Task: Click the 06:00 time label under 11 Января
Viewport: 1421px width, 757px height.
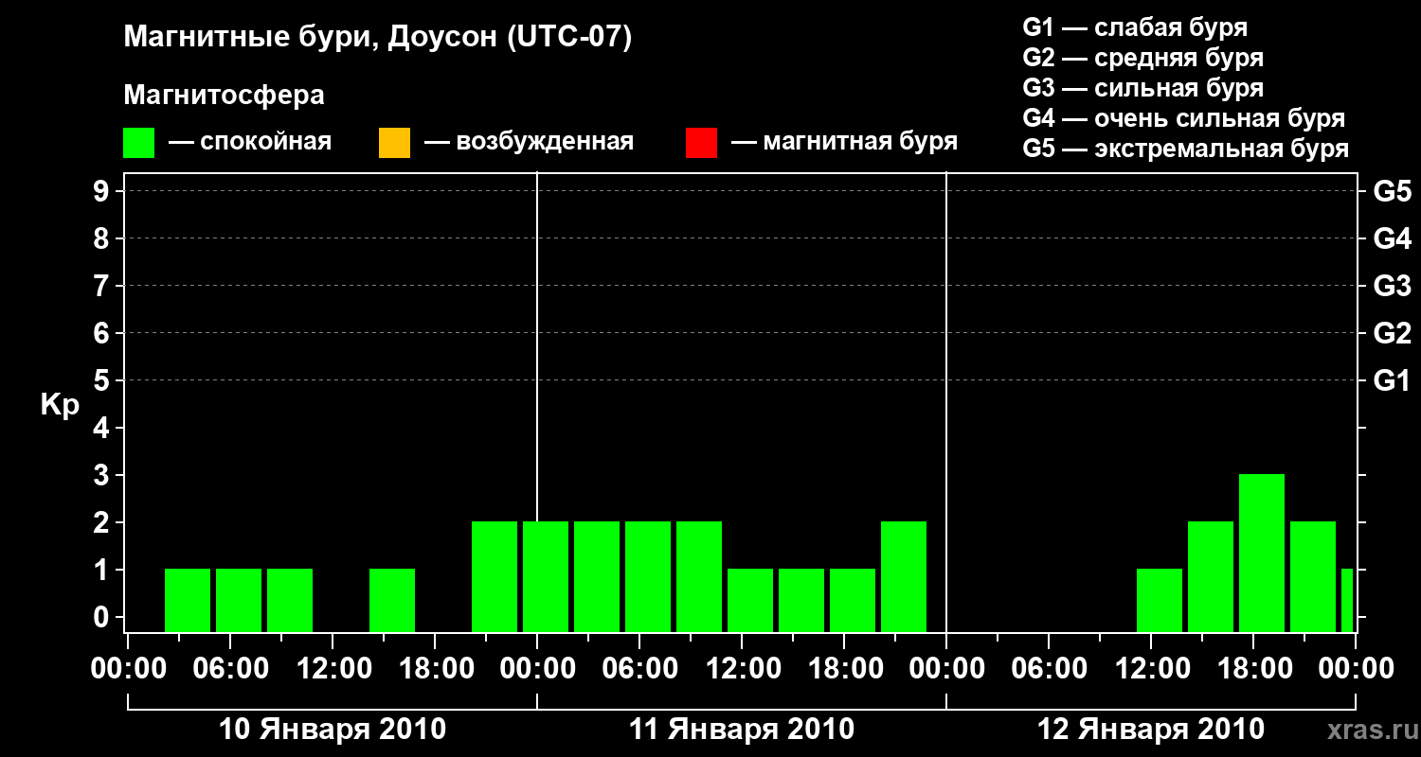Action: pos(639,669)
